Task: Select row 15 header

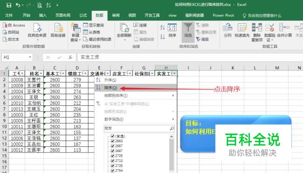Action: (x=4, y=156)
